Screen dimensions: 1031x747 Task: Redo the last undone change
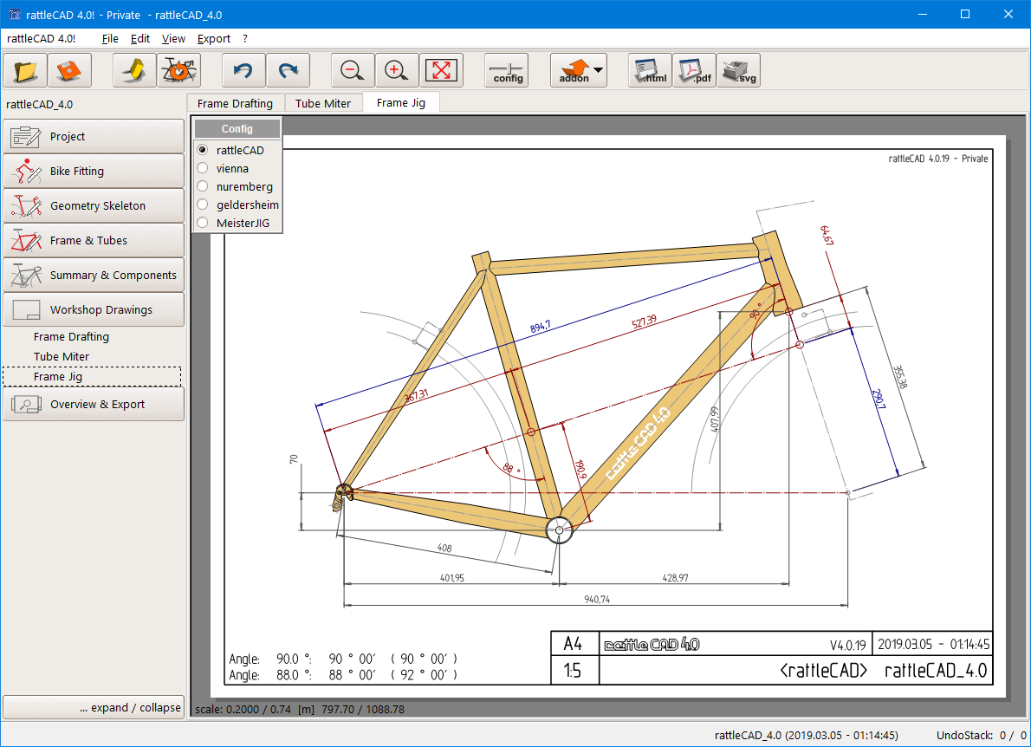tap(288, 70)
